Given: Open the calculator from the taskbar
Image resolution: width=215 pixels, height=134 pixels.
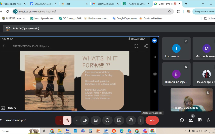Looking at the screenshot, I should (x=91, y=131).
